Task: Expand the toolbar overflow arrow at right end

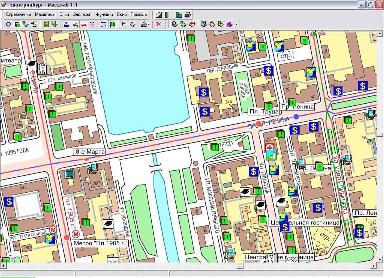Action: point(236,24)
